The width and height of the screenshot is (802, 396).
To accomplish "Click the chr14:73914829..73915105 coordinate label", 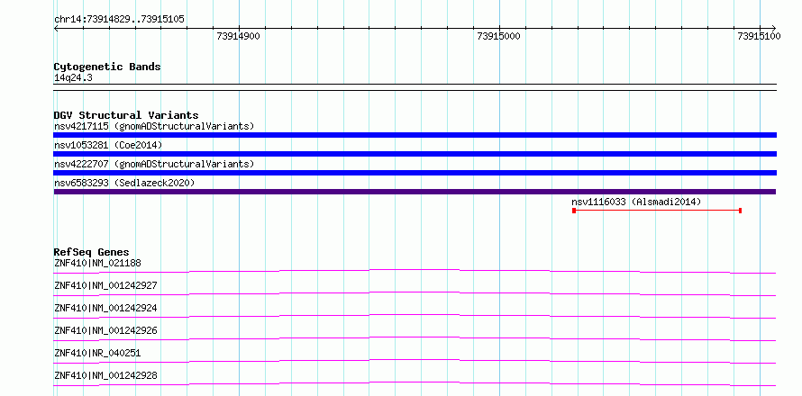I will (x=119, y=20).
